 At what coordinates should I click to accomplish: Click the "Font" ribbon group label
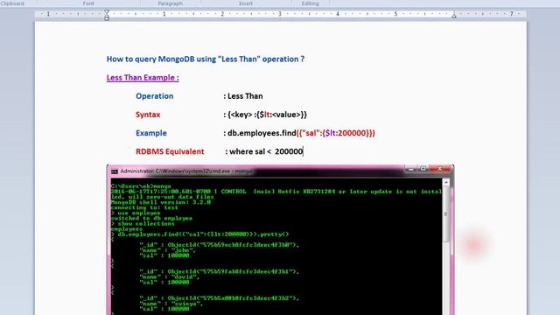click(88, 3)
